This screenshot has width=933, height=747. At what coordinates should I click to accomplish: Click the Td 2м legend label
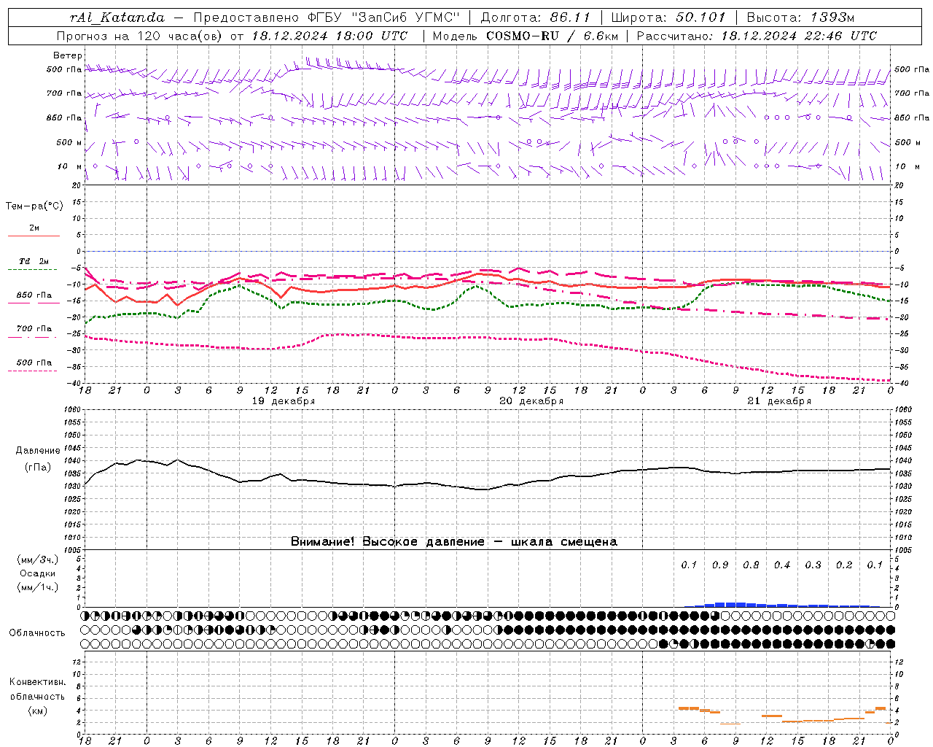pyautogui.click(x=34, y=261)
